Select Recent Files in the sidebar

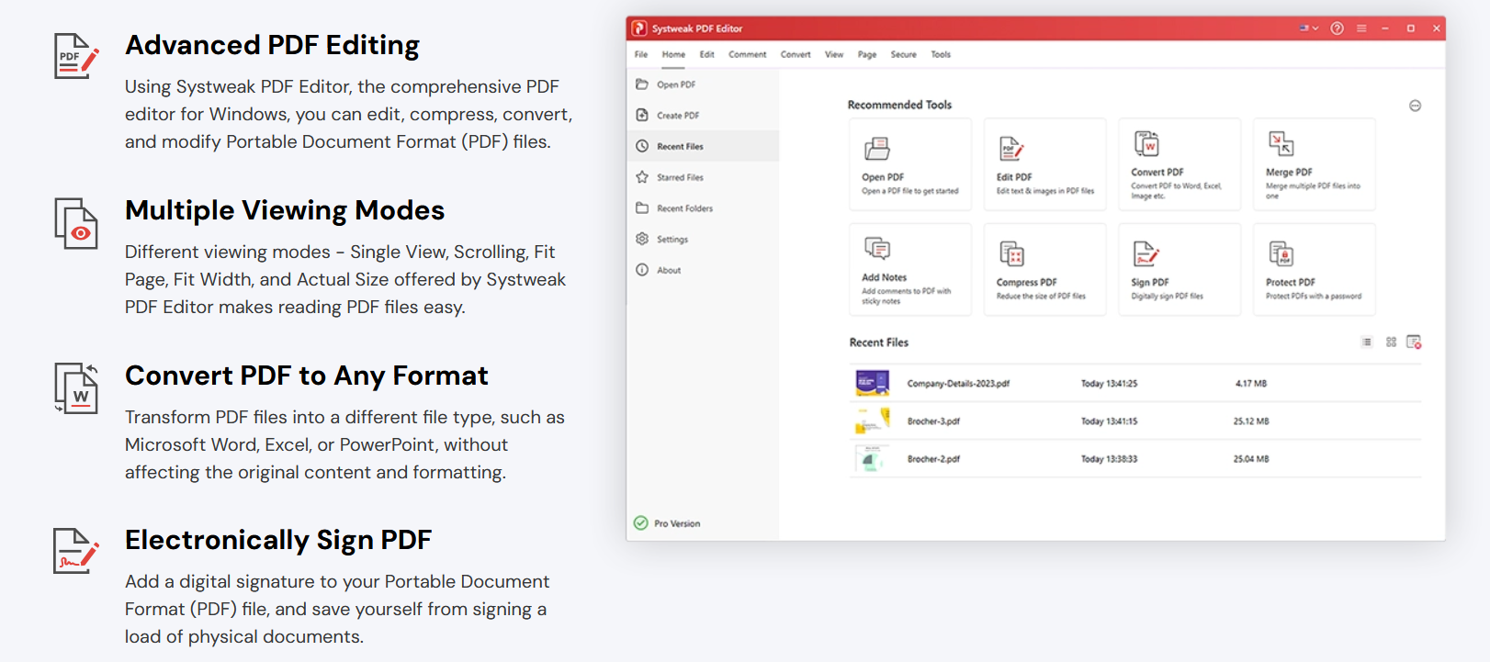(x=703, y=146)
